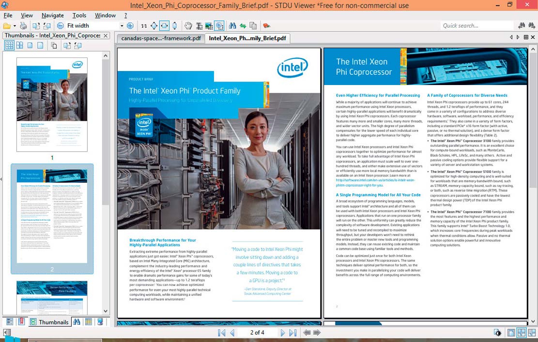The width and height of the screenshot is (538, 342).
Task: Click the red book toolbar icon
Action: coord(267,26)
